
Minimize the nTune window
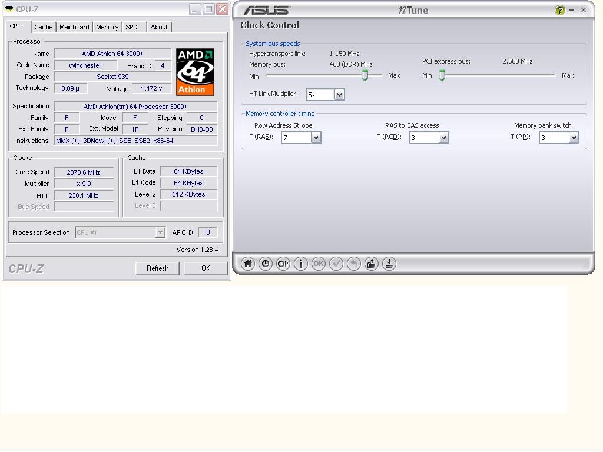click(x=572, y=11)
